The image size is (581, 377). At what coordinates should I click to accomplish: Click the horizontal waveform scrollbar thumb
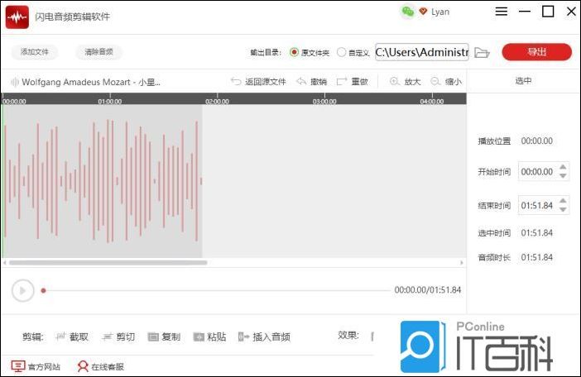coord(108,263)
